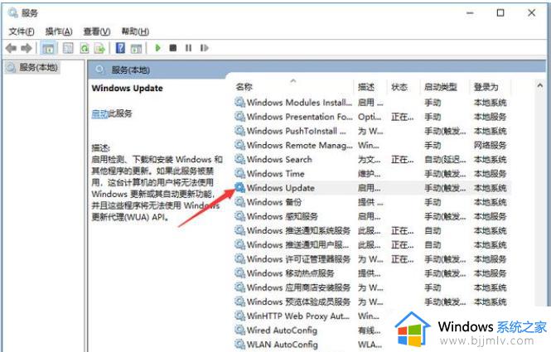The width and height of the screenshot is (551, 352).
Task: Select Windows 许可证管理器服务 service name
Action: 298,259
